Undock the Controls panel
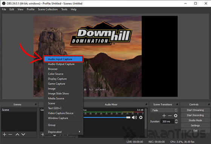Screen dimensions: 211x144 (209, 104)
